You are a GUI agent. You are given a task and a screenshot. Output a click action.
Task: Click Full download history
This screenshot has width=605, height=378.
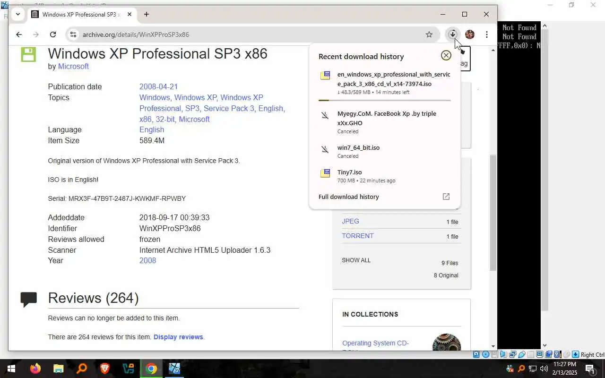tap(348, 197)
